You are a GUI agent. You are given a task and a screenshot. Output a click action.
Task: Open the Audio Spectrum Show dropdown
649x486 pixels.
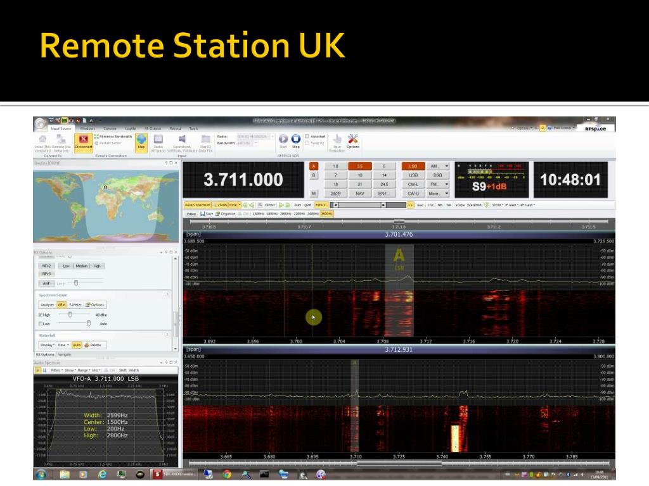[x=69, y=370]
